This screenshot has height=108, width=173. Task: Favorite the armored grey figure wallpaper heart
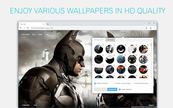(x=136, y=55)
